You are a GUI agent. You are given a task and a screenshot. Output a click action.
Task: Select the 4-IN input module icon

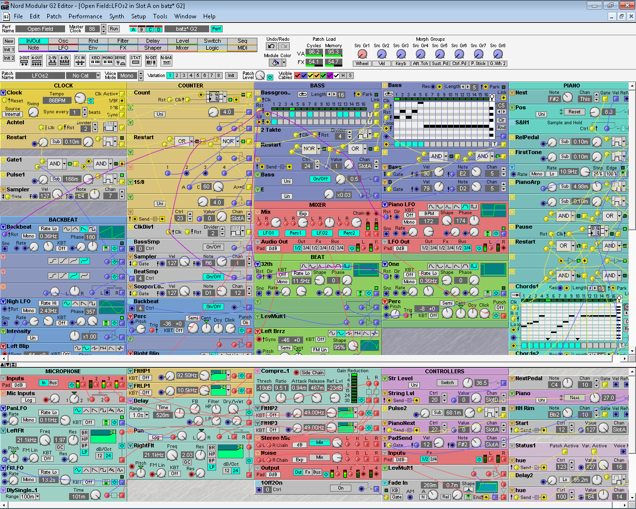coord(65,60)
